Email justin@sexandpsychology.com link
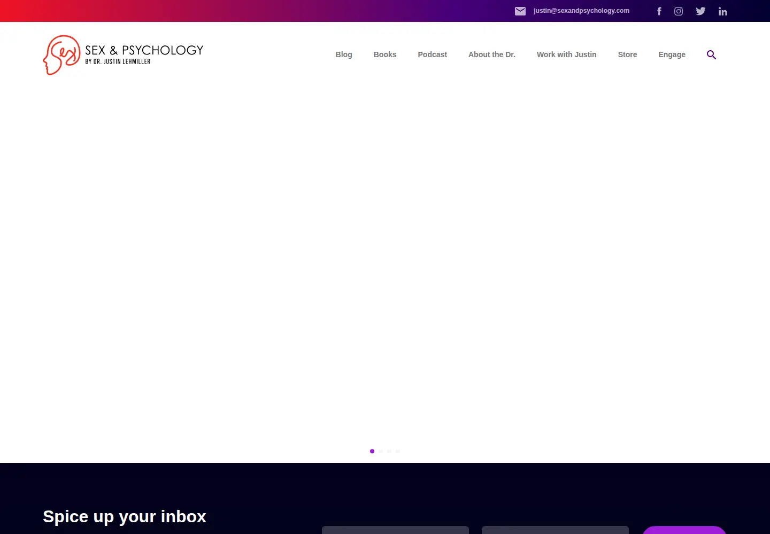The image size is (770, 534). 581,11
